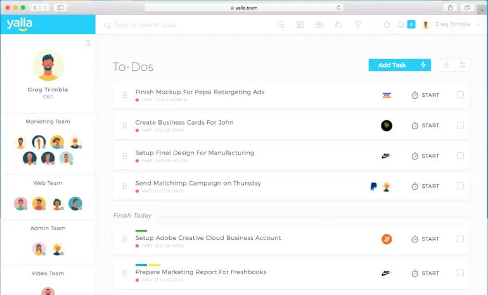Click the collapse sections icon beside Add Task
Screen dimensions: 488x295
pyautogui.click(x=446, y=65)
